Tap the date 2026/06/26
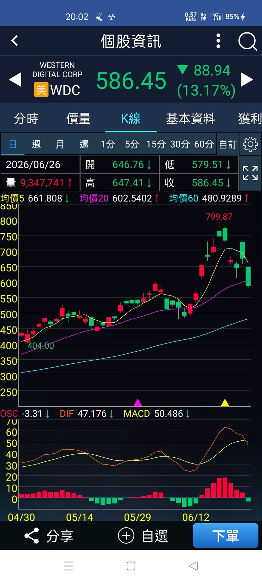262x582 pixels. pyautogui.click(x=33, y=165)
